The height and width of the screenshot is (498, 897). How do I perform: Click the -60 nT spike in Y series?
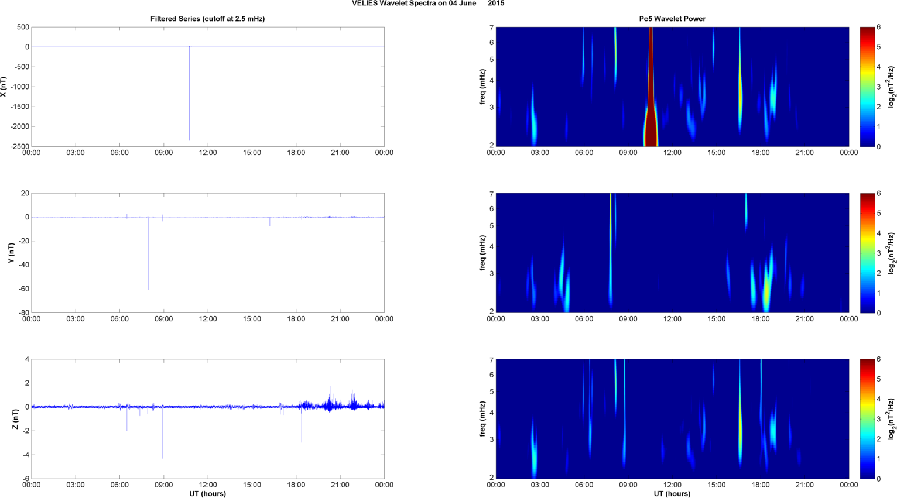148,253
